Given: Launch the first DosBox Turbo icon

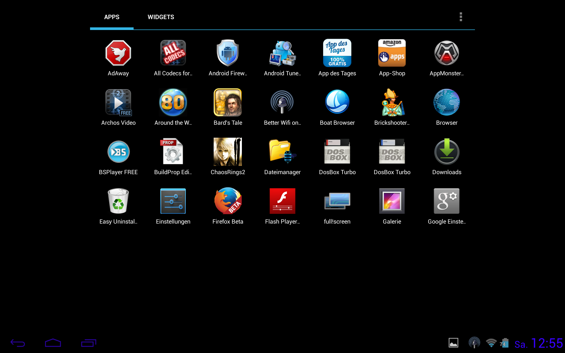Looking at the screenshot, I should coord(337,151).
